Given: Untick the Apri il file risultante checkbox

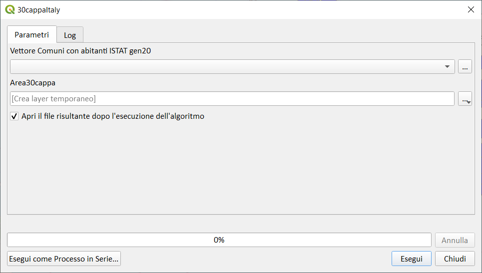Looking at the screenshot, I should click(14, 117).
